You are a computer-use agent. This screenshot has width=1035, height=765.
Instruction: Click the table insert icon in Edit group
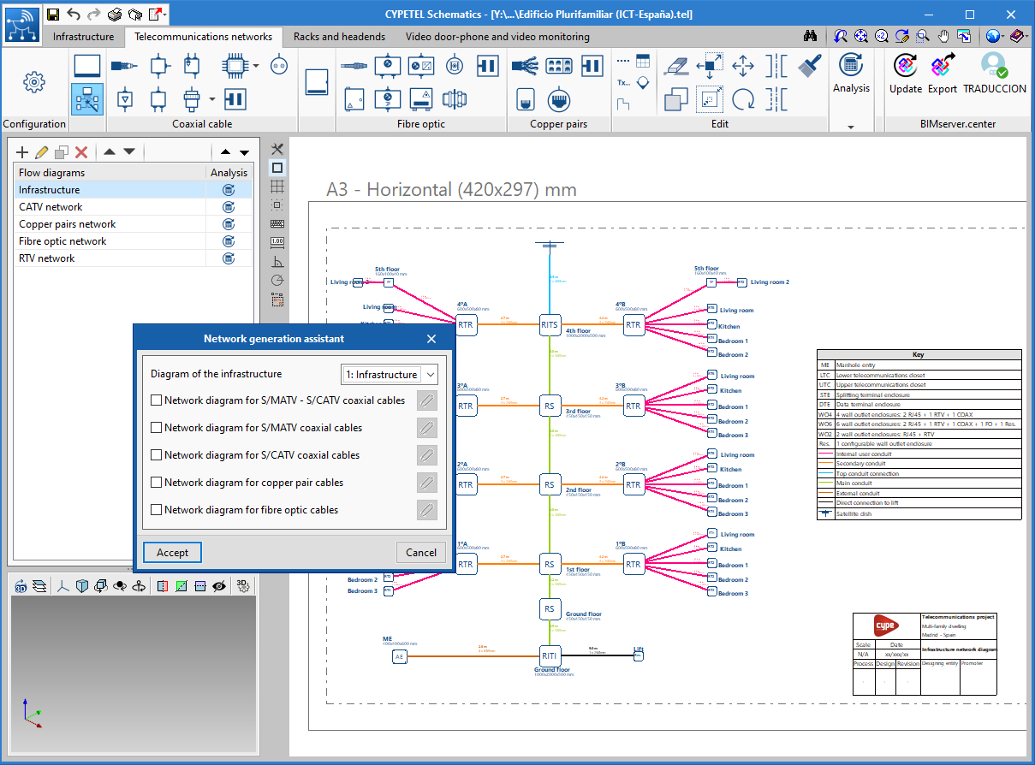pos(643,61)
